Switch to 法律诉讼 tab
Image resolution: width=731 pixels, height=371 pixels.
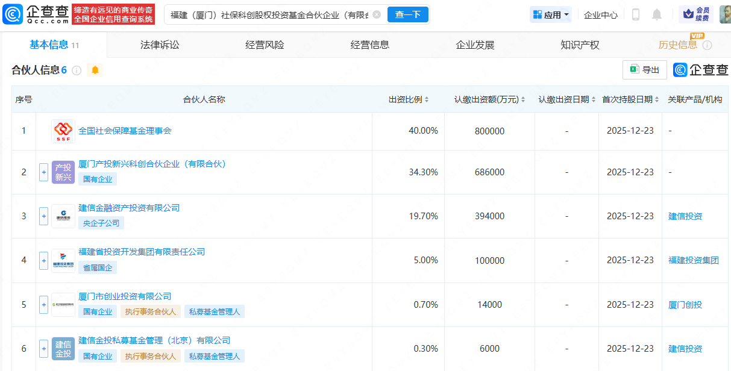[x=160, y=45]
